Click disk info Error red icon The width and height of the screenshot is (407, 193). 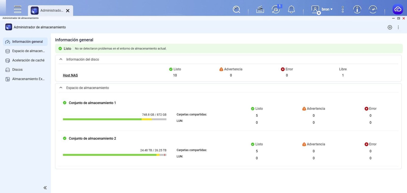point(283,69)
